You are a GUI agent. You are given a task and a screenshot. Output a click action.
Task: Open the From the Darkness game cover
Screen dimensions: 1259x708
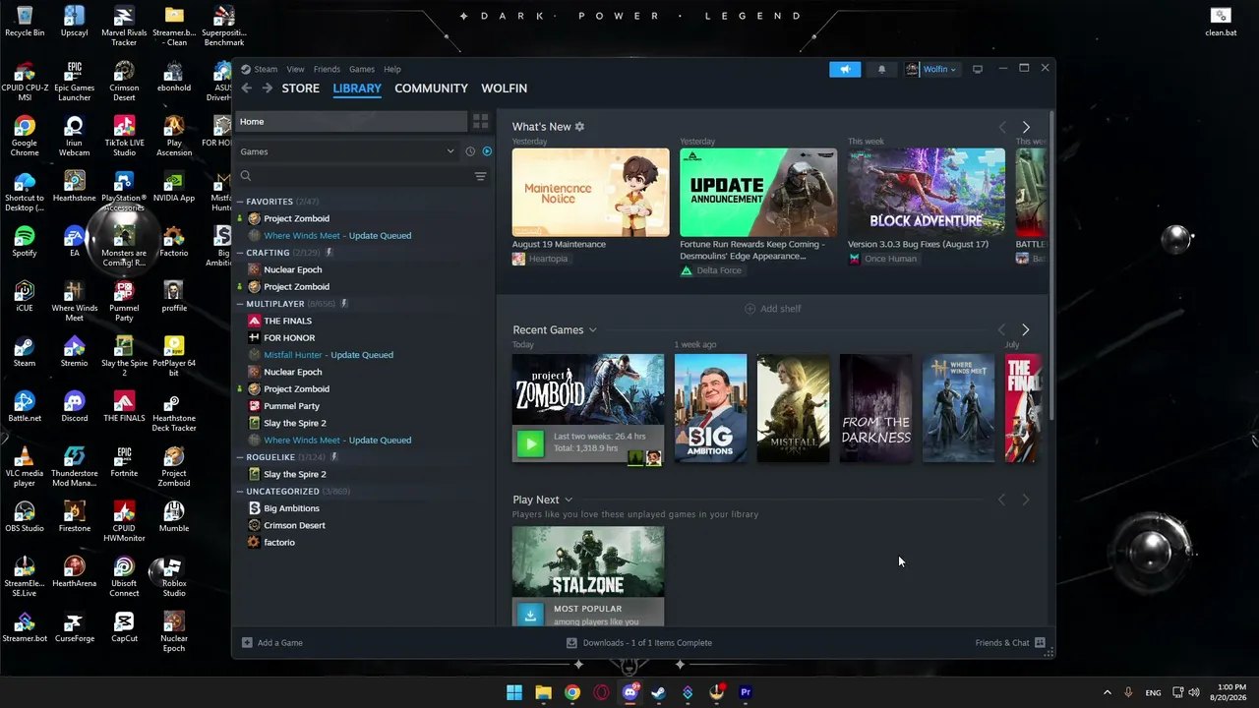876,408
